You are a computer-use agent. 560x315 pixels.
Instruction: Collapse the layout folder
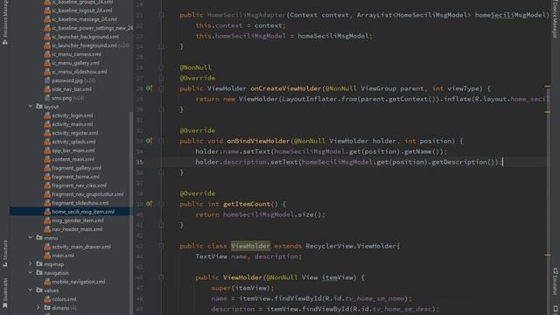pos(31,107)
